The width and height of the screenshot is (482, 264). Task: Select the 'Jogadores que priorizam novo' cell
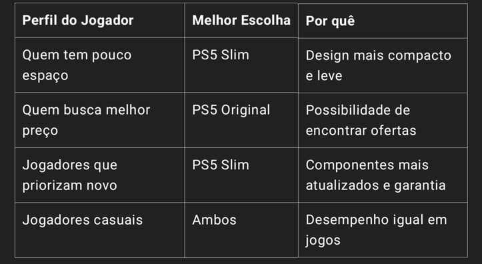point(99,175)
